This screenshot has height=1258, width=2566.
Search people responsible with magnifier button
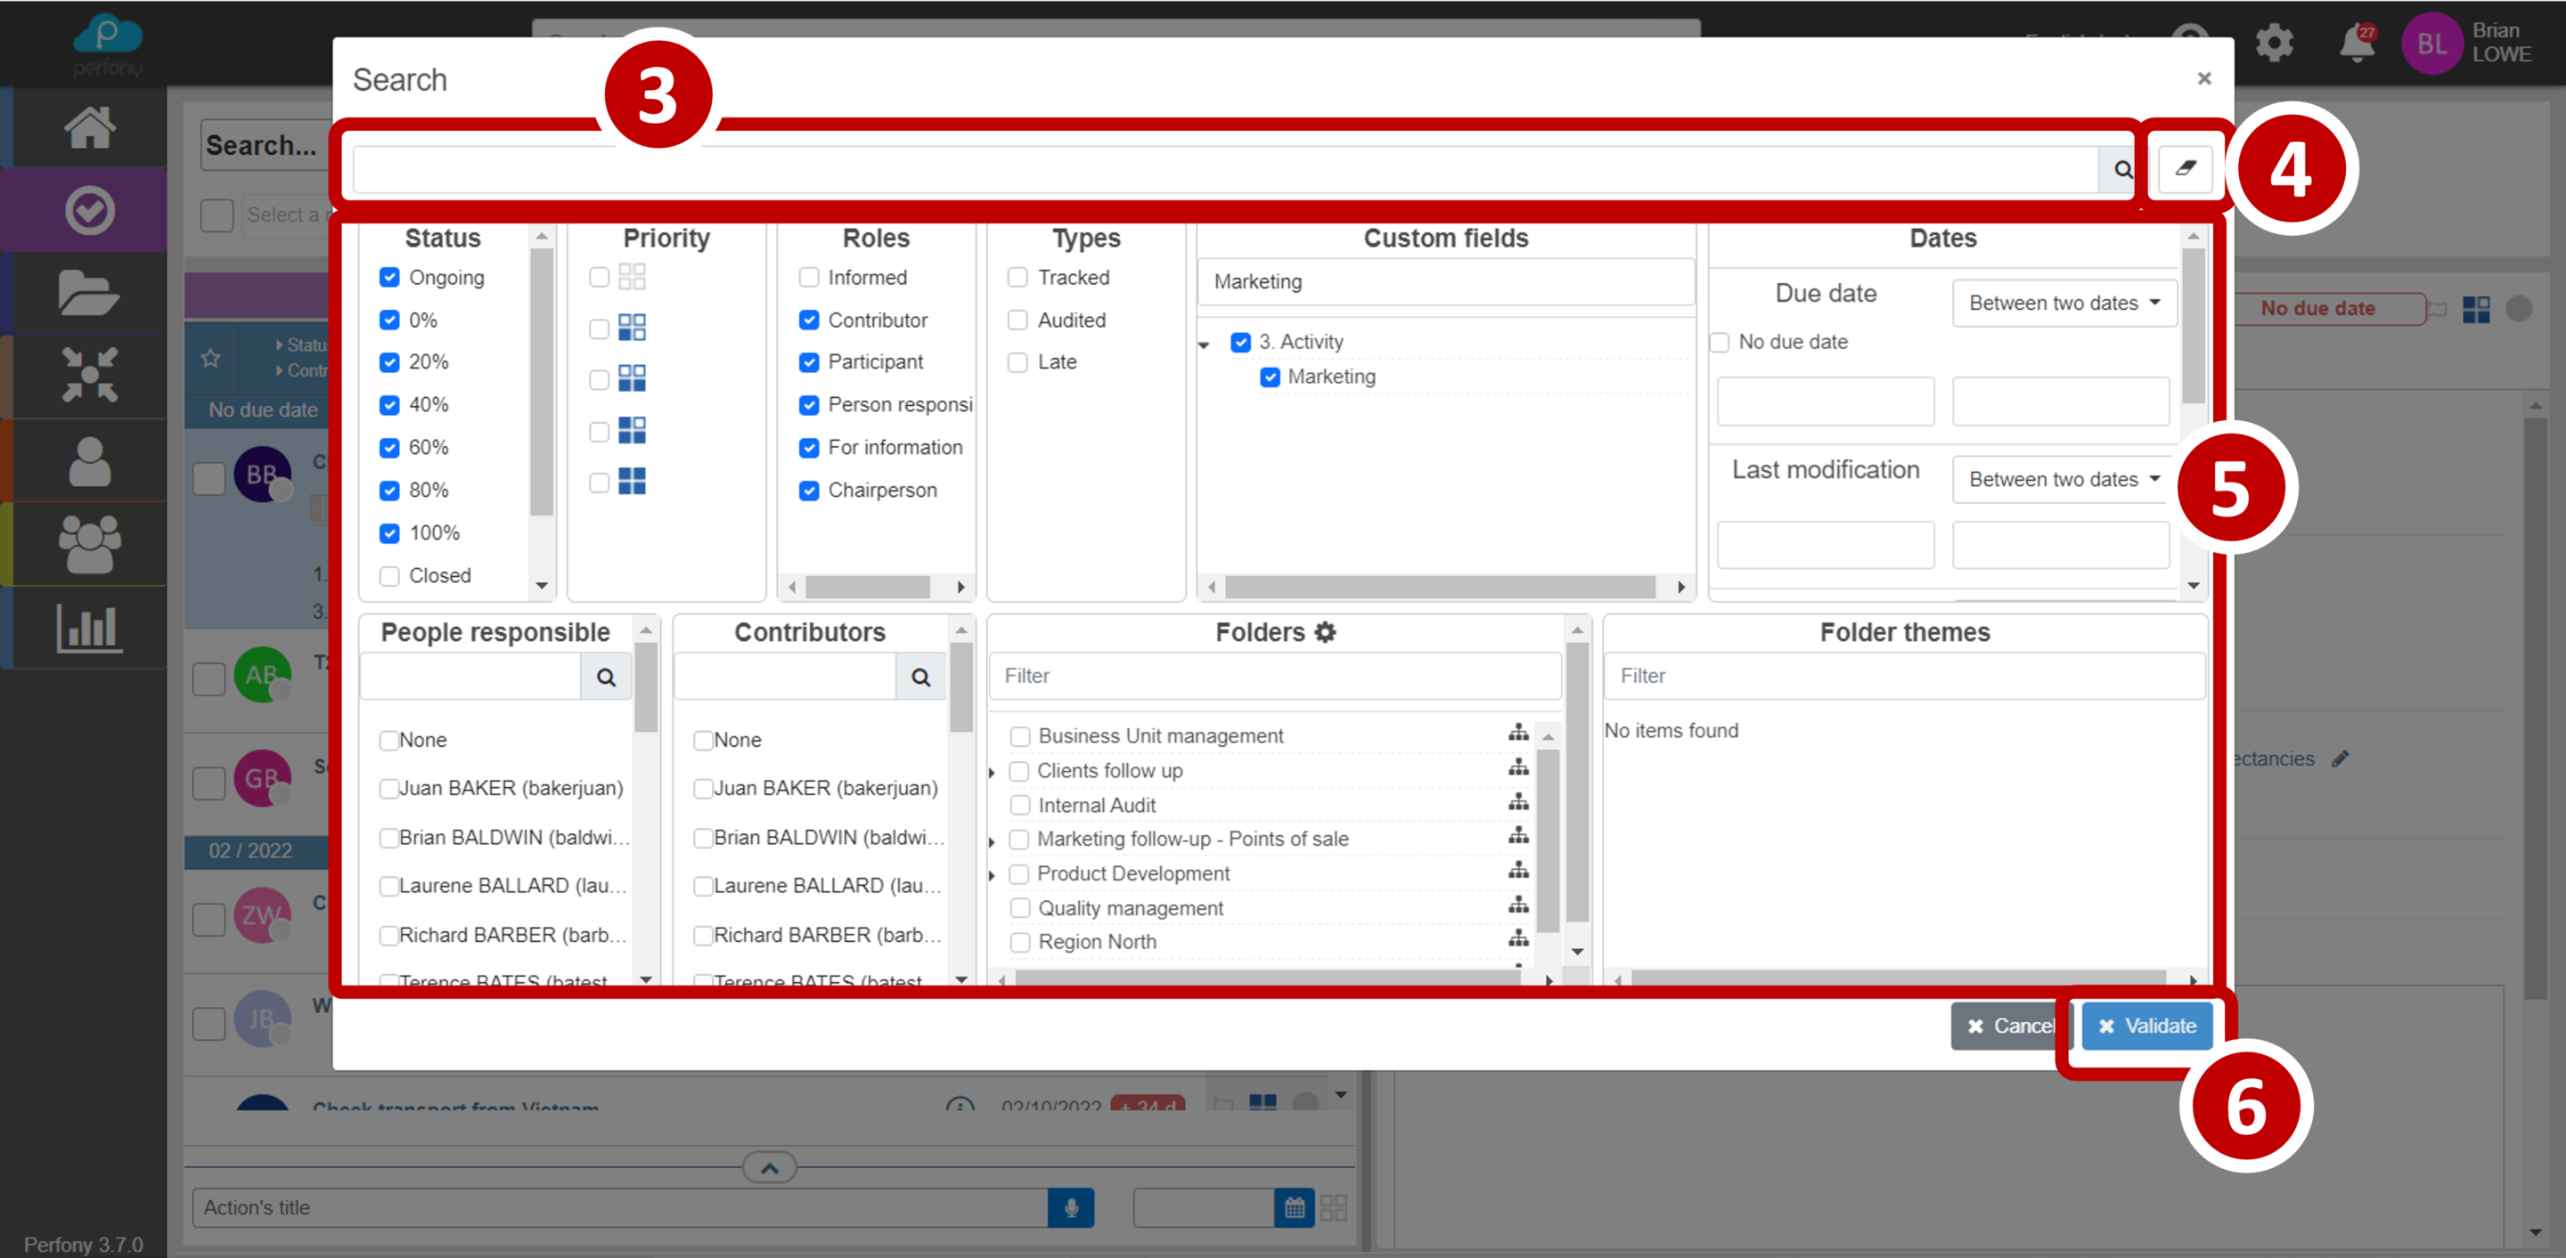pyautogui.click(x=606, y=677)
